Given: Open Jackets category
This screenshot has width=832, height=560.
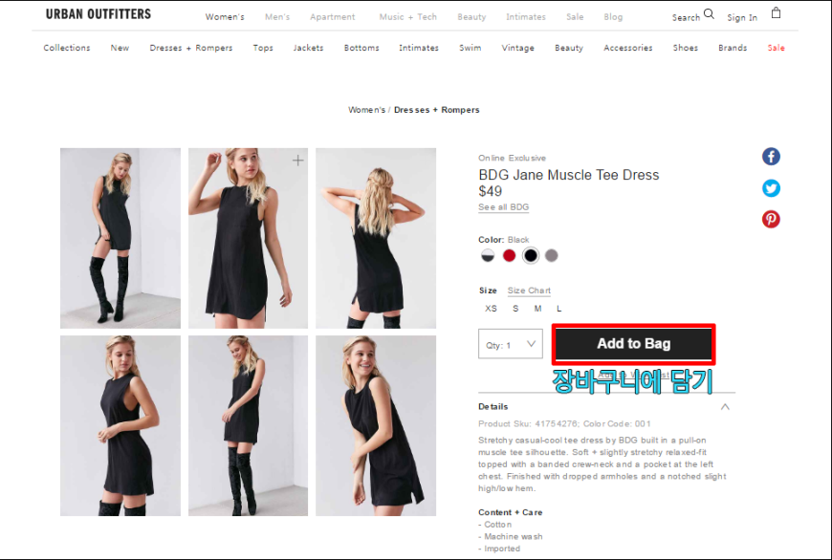Looking at the screenshot, I should coord(308,48).
